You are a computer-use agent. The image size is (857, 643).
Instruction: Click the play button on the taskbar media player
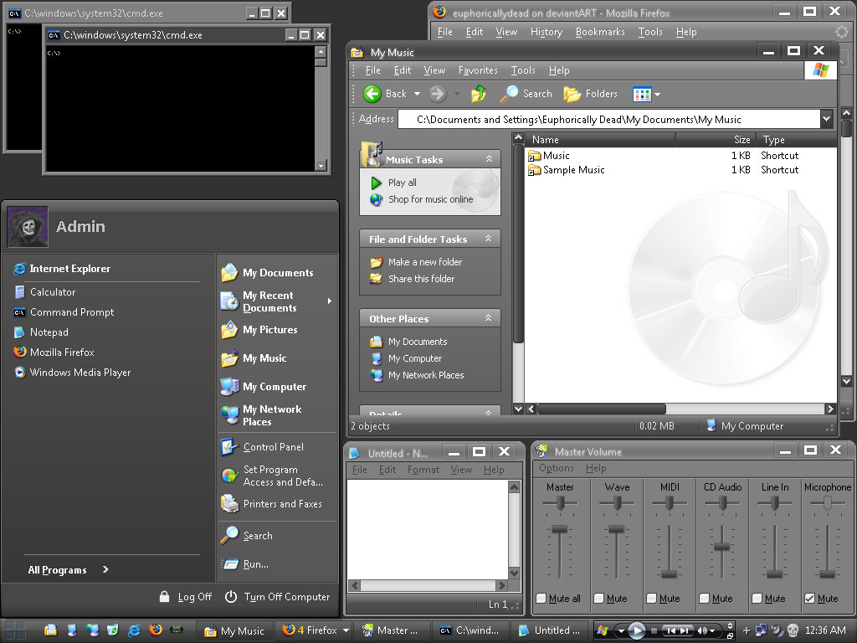636,631
